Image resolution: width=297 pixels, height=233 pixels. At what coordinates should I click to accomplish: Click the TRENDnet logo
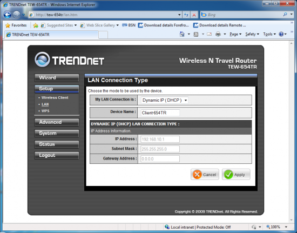tap(69, 59)
